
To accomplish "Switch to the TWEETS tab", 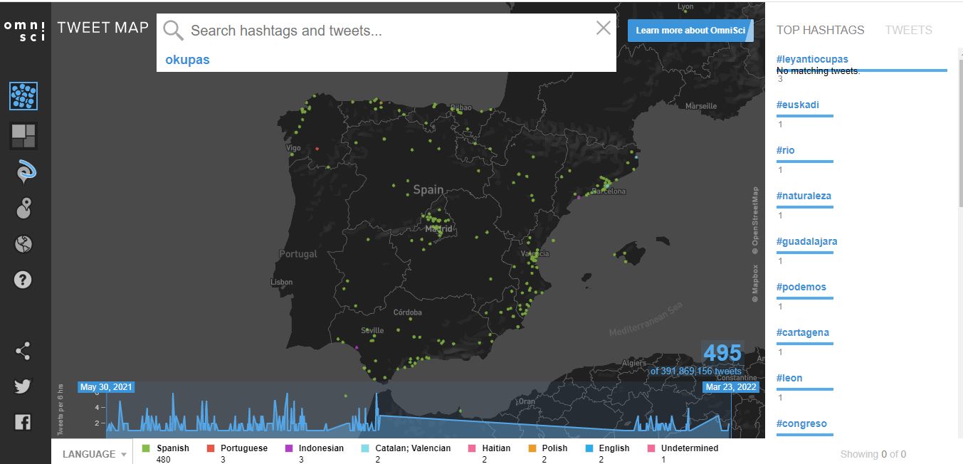I will click(908, 30).
